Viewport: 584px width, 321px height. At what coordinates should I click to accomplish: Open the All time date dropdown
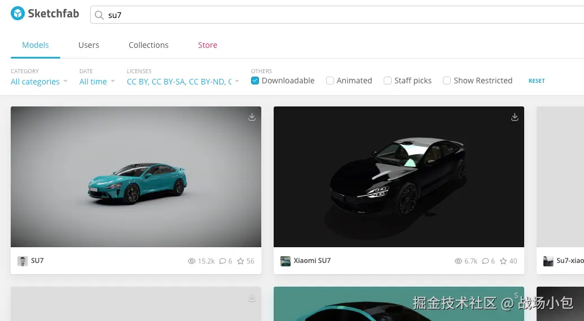97,81
